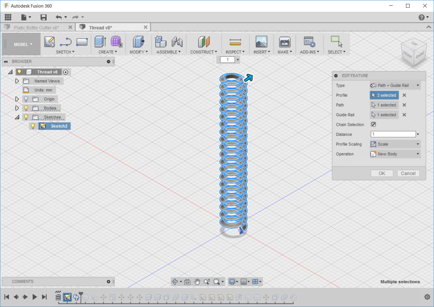Toggle visibility of Sketch2 lightbulb
The image size is (434, 307).
pyautogui.click(x=33, y=126)
